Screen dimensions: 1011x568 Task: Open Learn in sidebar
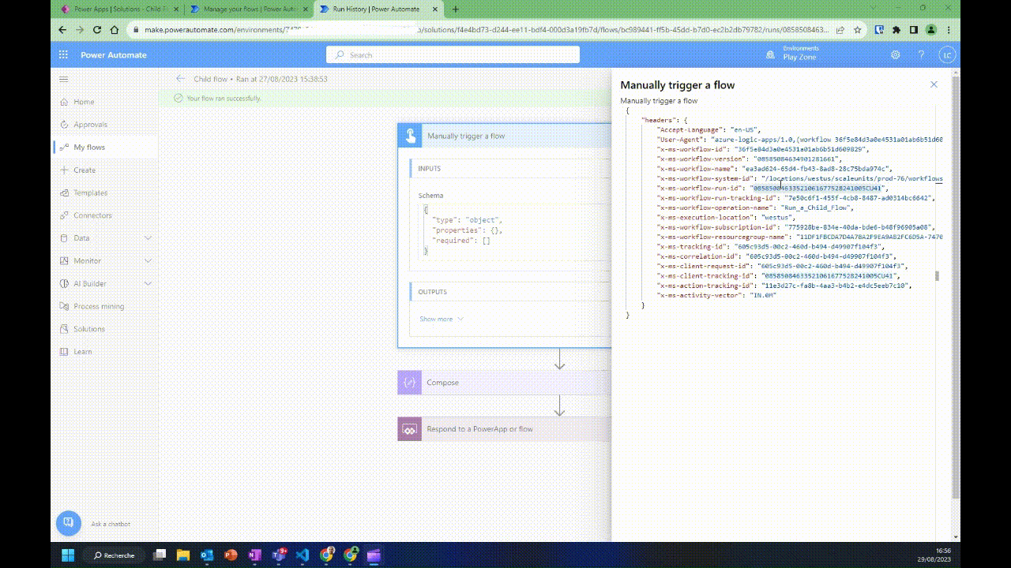(x=82, y=352)
